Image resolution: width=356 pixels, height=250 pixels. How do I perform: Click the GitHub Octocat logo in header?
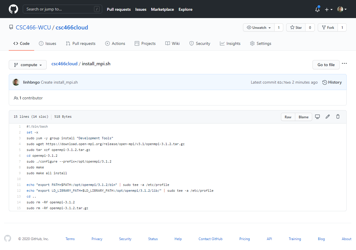click(x=13, y=9)
